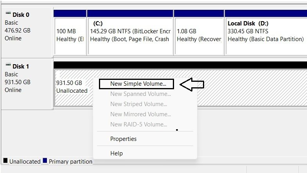307x173 pixels.
Task: Click the 931.50 GB size under Disk 1
Action: tap(18, 82)
